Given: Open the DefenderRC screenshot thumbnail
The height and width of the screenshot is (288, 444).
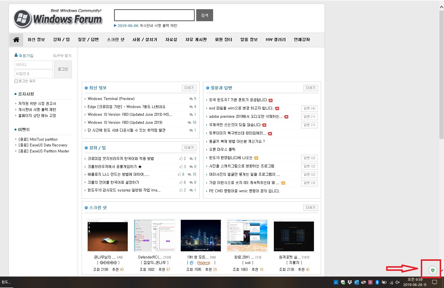Looking at the screenshot, I should coord(154,236).
